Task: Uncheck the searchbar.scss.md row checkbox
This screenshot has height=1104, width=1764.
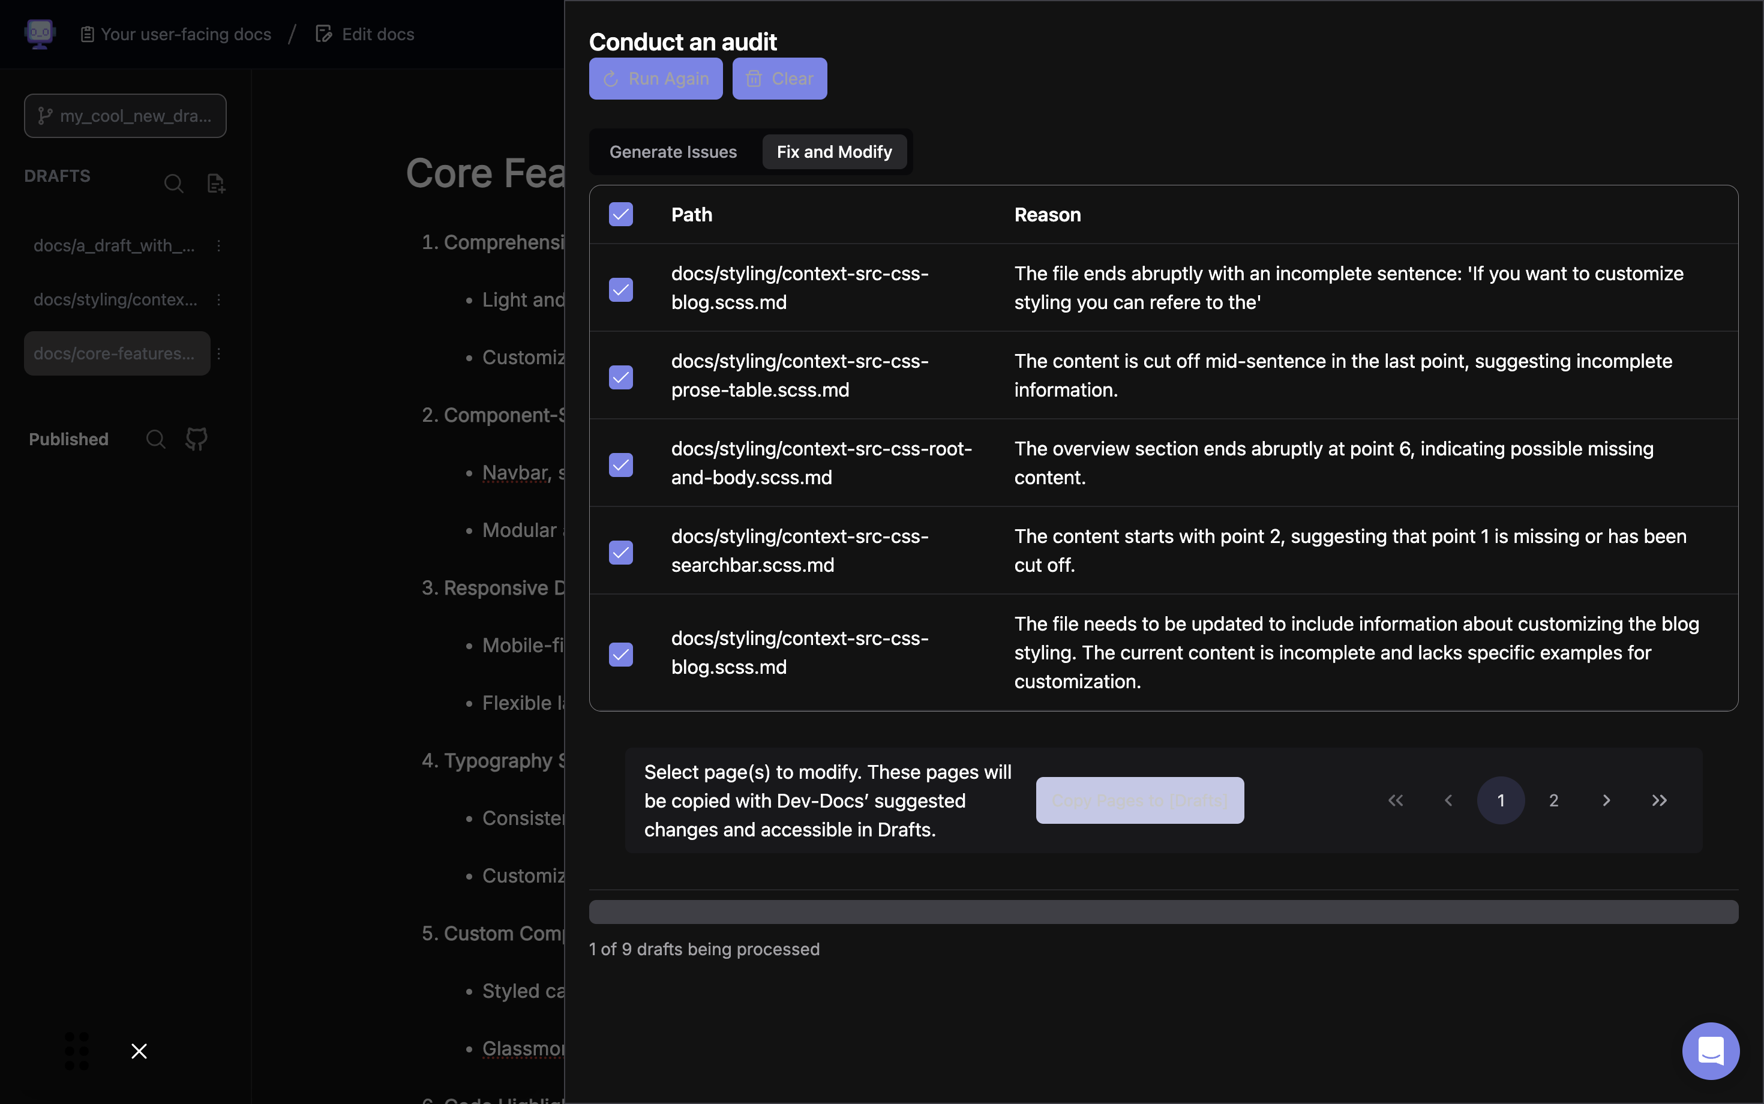Action: click(x=620, y=552)
